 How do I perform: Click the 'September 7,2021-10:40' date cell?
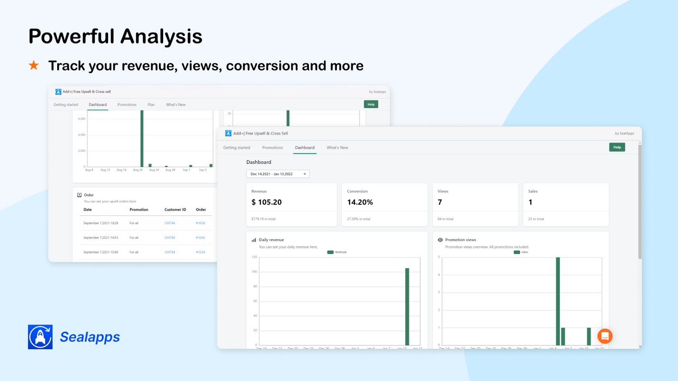[x=101, y=252]
